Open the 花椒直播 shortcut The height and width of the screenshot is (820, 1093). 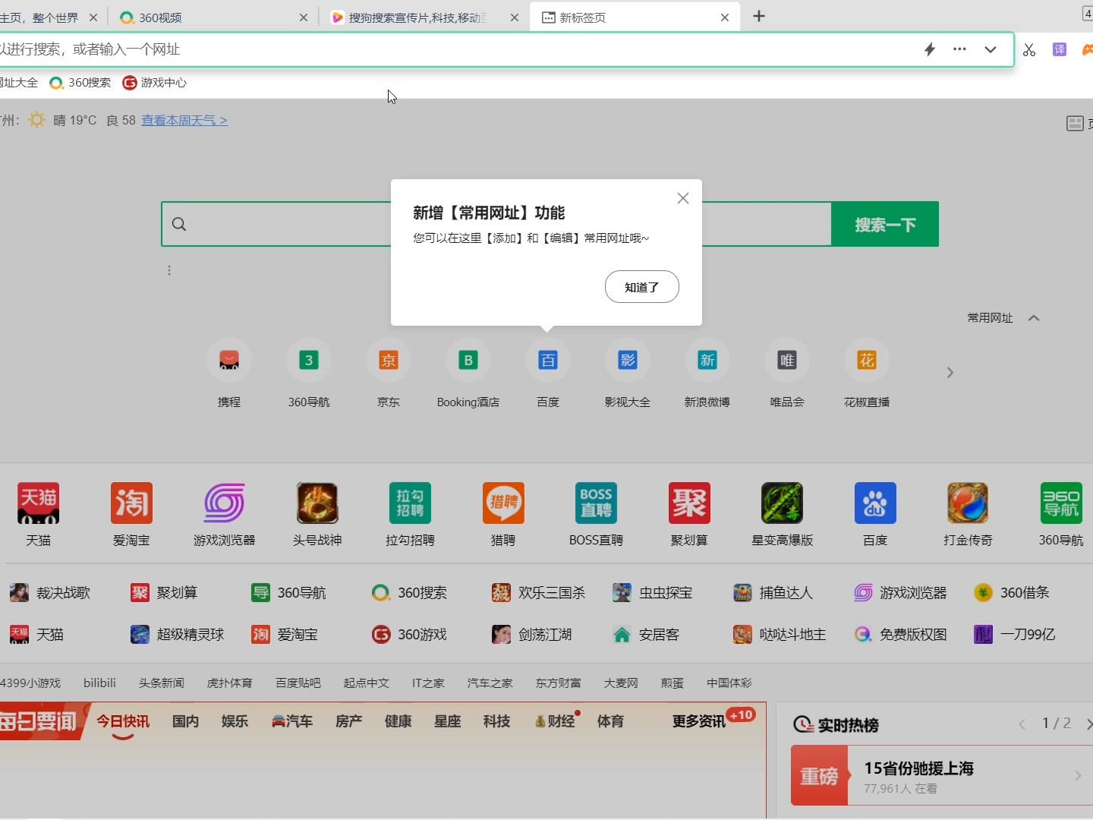tap(867, 360)
